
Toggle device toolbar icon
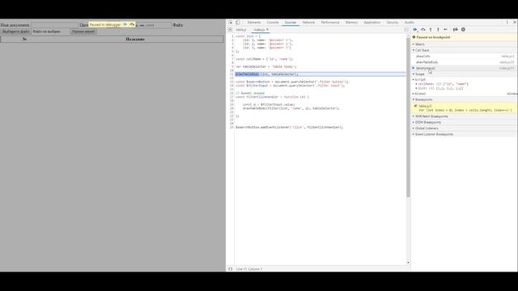click(x=237, y=23)
